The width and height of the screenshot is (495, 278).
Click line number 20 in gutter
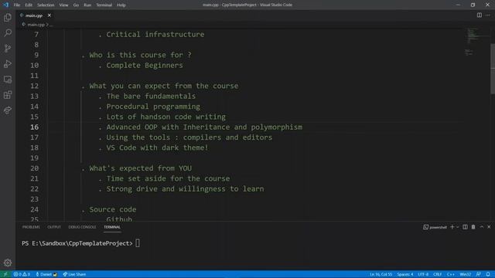pyautogui.click(x=34, y=168)
